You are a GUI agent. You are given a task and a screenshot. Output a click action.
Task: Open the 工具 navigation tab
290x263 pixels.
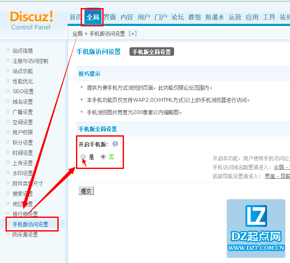[269, 17]
